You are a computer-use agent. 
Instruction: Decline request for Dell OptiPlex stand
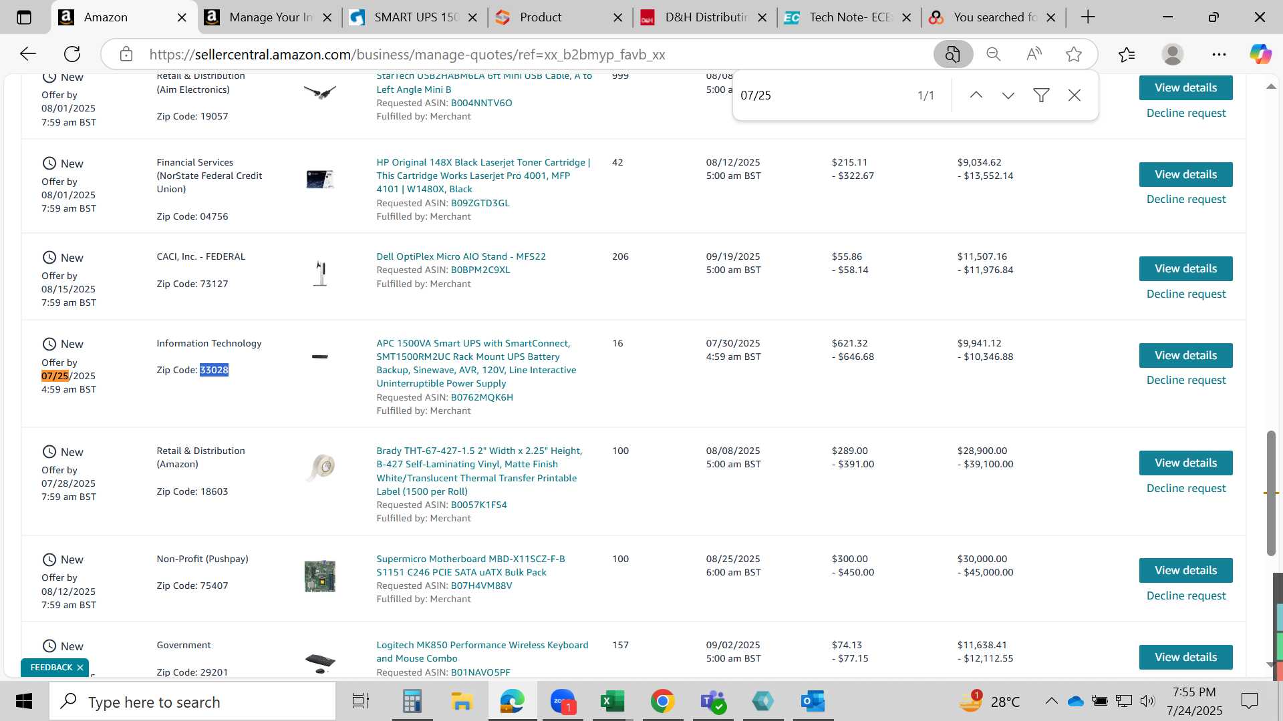(1185, 294)
